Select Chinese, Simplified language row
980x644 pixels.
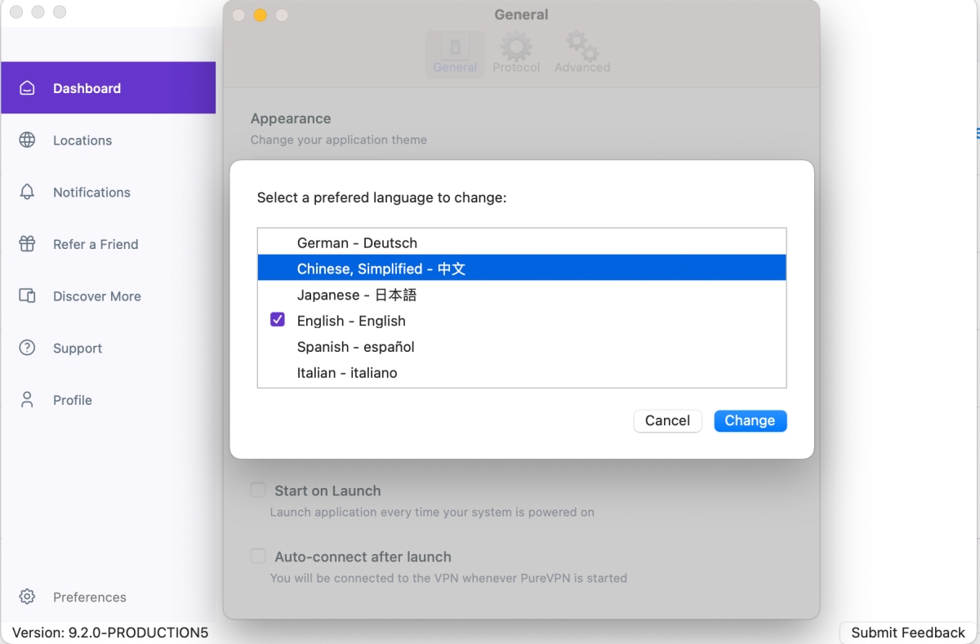522,269
